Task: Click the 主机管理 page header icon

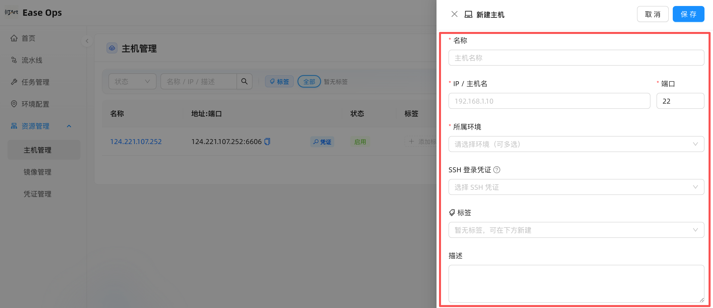Action: tap(112, 48)
